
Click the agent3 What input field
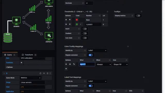(x=87, y=64)
